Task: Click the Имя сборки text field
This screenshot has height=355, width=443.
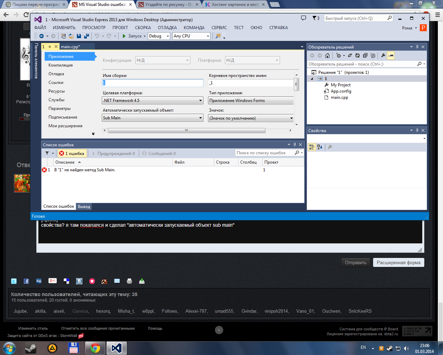Action: click(x=153, y=83)
